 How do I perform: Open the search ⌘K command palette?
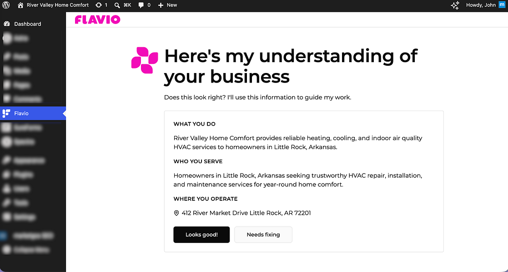click(123, 5)
